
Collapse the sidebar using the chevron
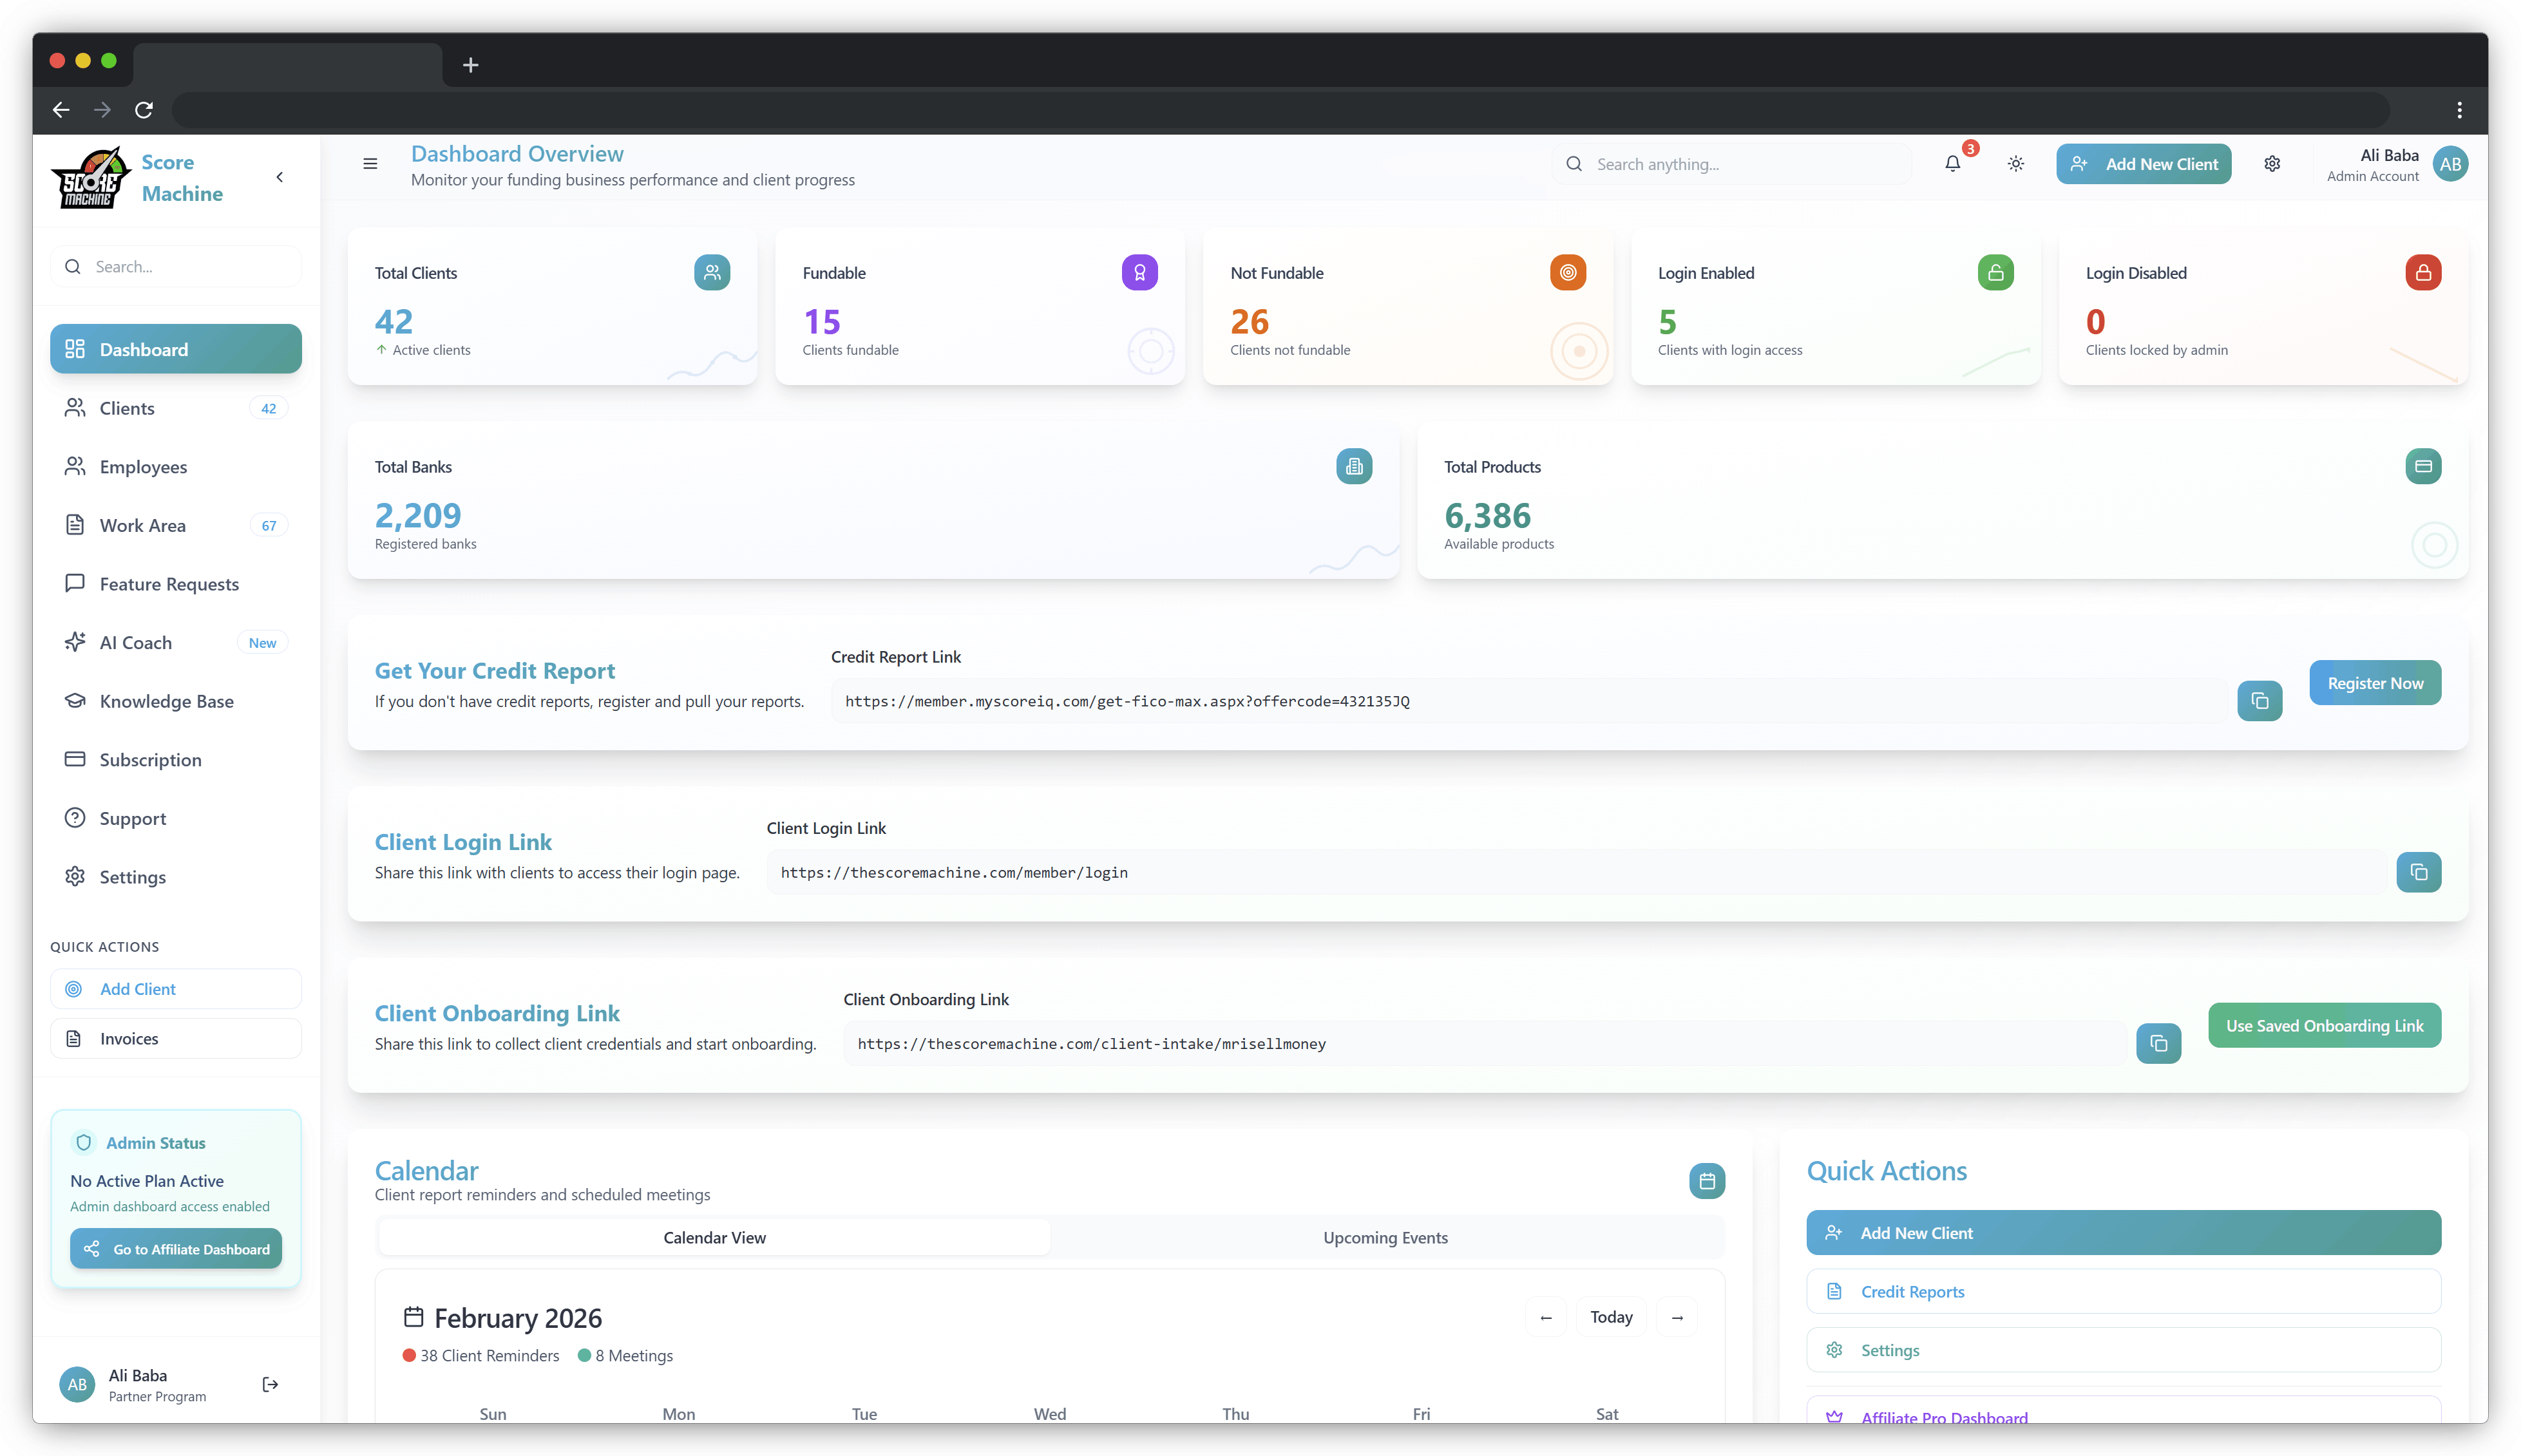[x=279, y=176]
